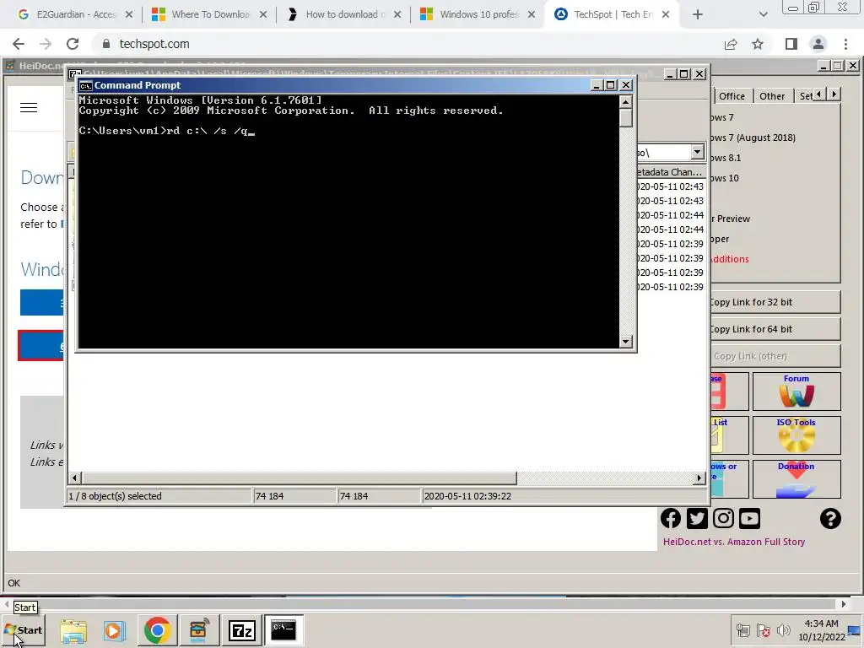
Task: Click Chrome's share page icon
Action: coord(731,44)
